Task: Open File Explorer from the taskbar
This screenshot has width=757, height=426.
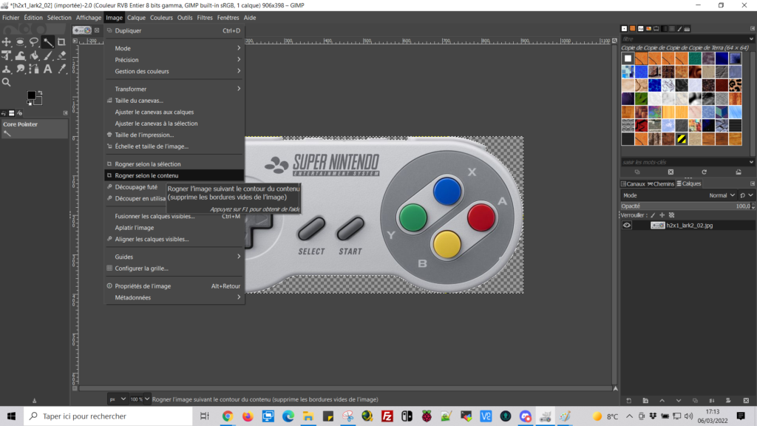Action: point(308,416)
